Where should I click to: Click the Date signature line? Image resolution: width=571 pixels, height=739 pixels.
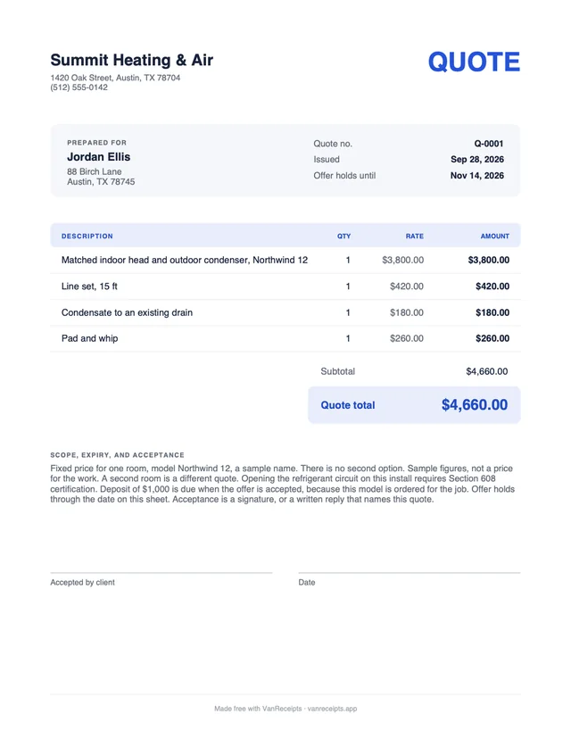tap(409, 573)
